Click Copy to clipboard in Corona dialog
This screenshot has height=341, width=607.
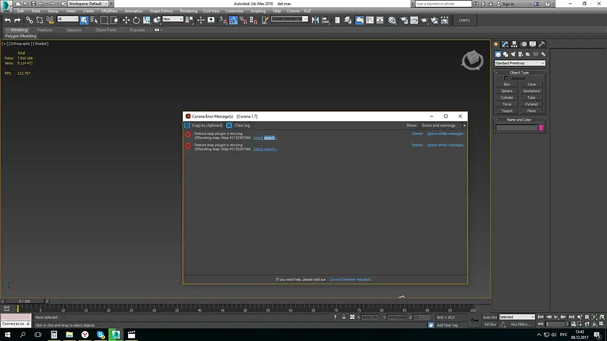(x=204, y=125)
